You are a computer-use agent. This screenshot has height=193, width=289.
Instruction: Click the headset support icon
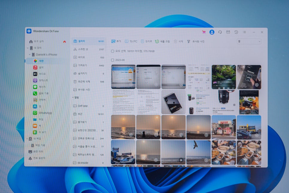[220, 32]
